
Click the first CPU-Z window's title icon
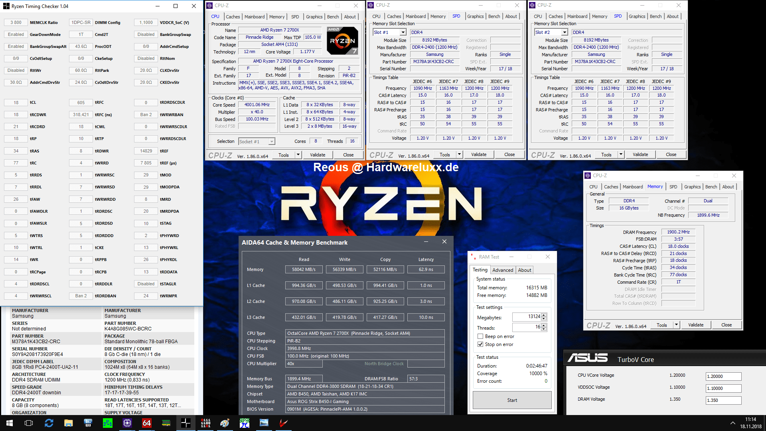tap(210, 5)
